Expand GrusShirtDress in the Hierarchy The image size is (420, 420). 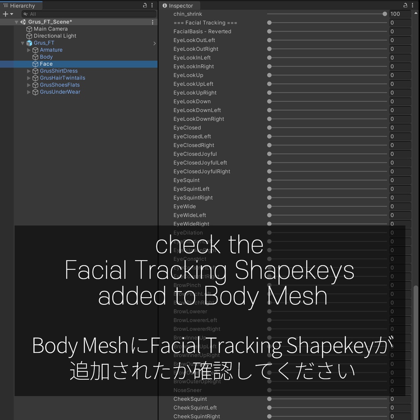tap(29, 71)
